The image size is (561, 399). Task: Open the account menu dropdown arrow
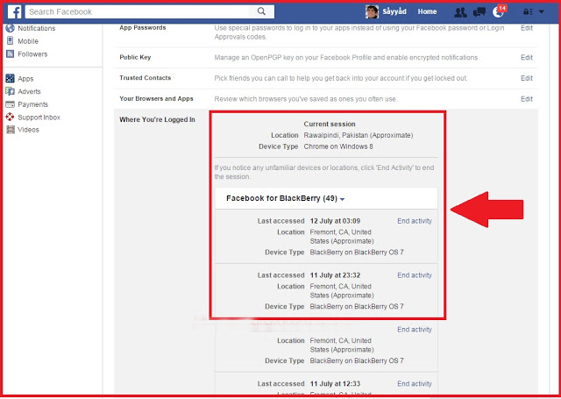coord(542,11)
